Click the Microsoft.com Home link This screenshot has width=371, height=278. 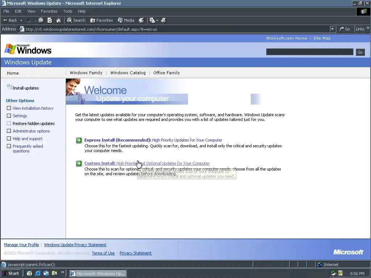(x=287, y=38)
